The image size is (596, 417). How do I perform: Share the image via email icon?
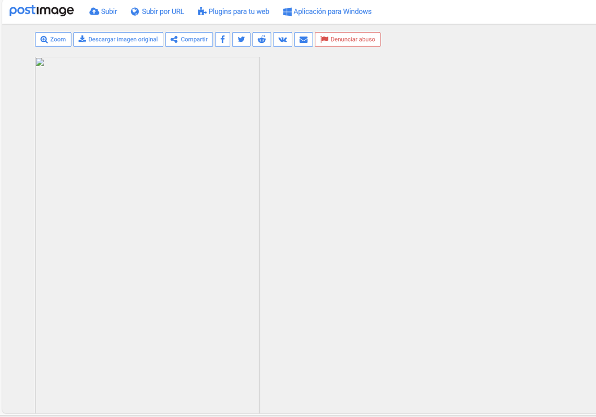(304, 40)
